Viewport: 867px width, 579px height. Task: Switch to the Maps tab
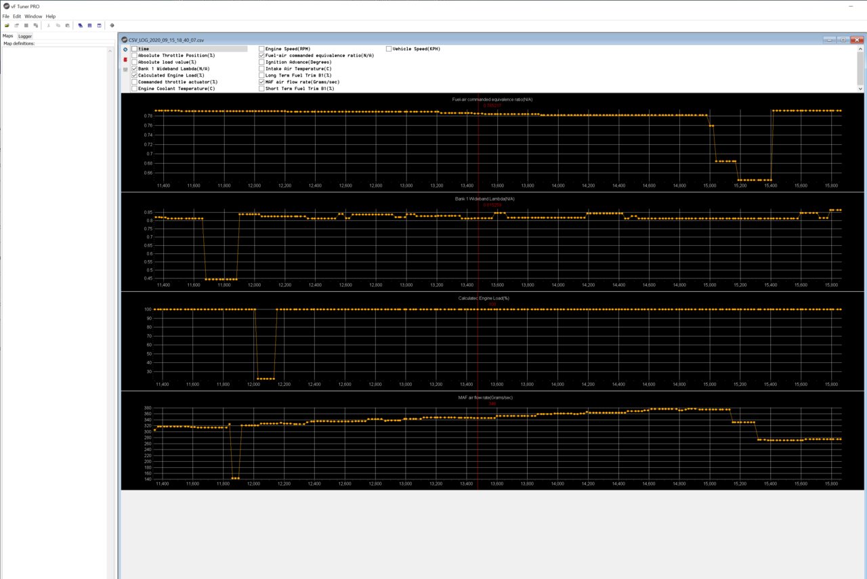8,36
